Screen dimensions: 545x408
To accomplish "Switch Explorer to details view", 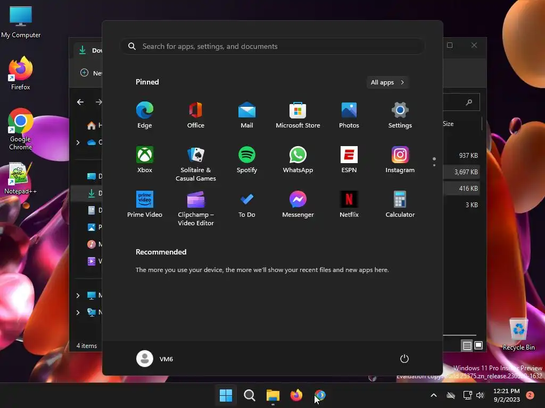I will [x=467, y=345].
